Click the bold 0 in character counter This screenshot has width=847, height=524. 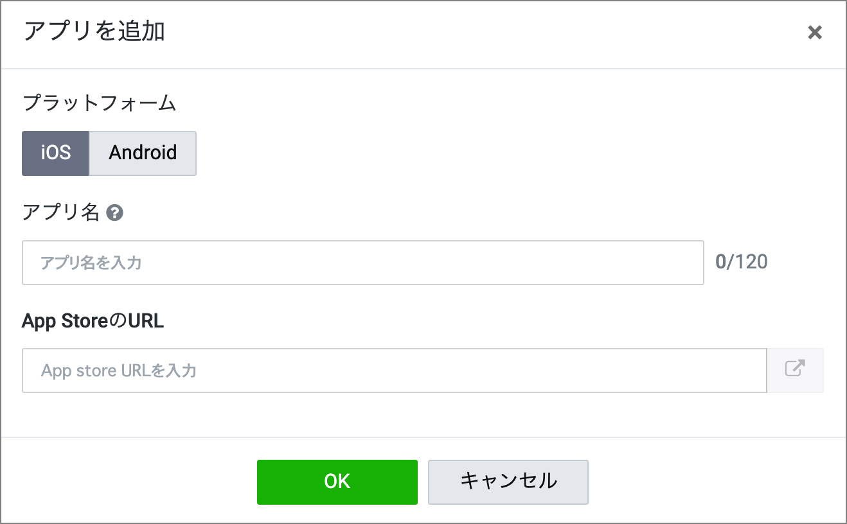pos(720,262)
